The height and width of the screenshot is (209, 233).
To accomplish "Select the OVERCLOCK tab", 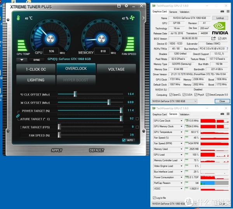I will click(76, 68).
